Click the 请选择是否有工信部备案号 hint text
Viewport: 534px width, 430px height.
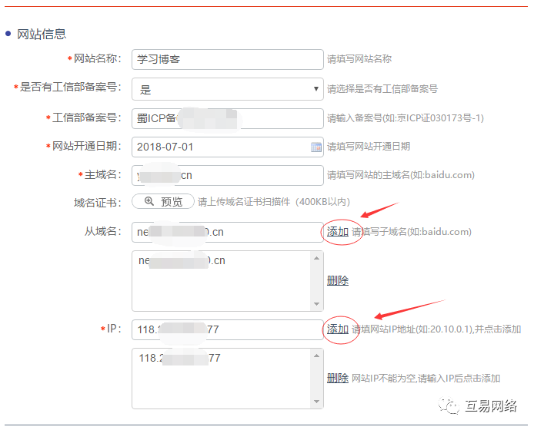(382, 89)
